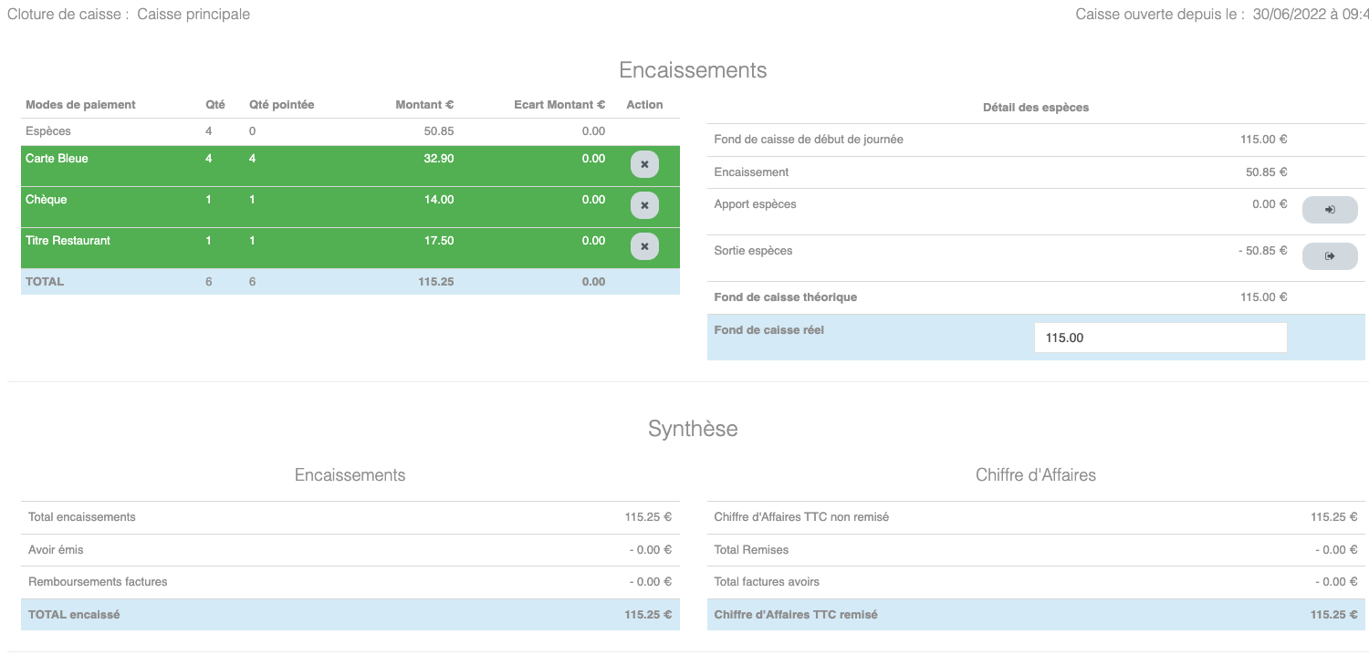Click the Modes de paiement column header
The image size is (1369, 655).
pos(80,105)
